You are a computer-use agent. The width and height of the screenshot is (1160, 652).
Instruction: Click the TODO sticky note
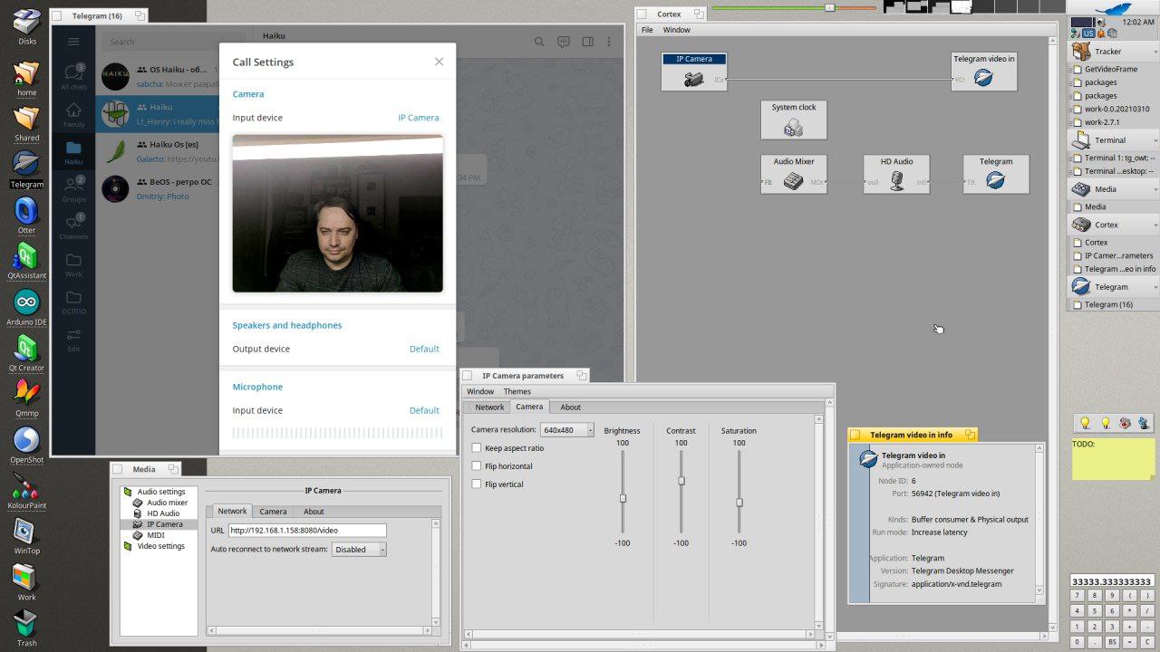coord(1113,458)
